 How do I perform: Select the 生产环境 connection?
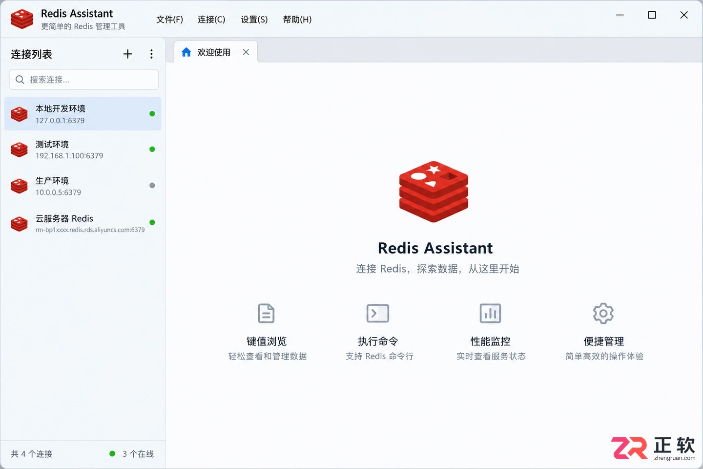pyautogui.click(x=83, y=186)
